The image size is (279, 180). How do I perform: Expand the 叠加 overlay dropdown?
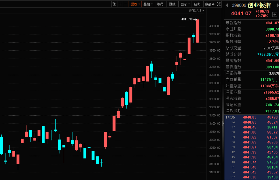(x=148, y=4)
